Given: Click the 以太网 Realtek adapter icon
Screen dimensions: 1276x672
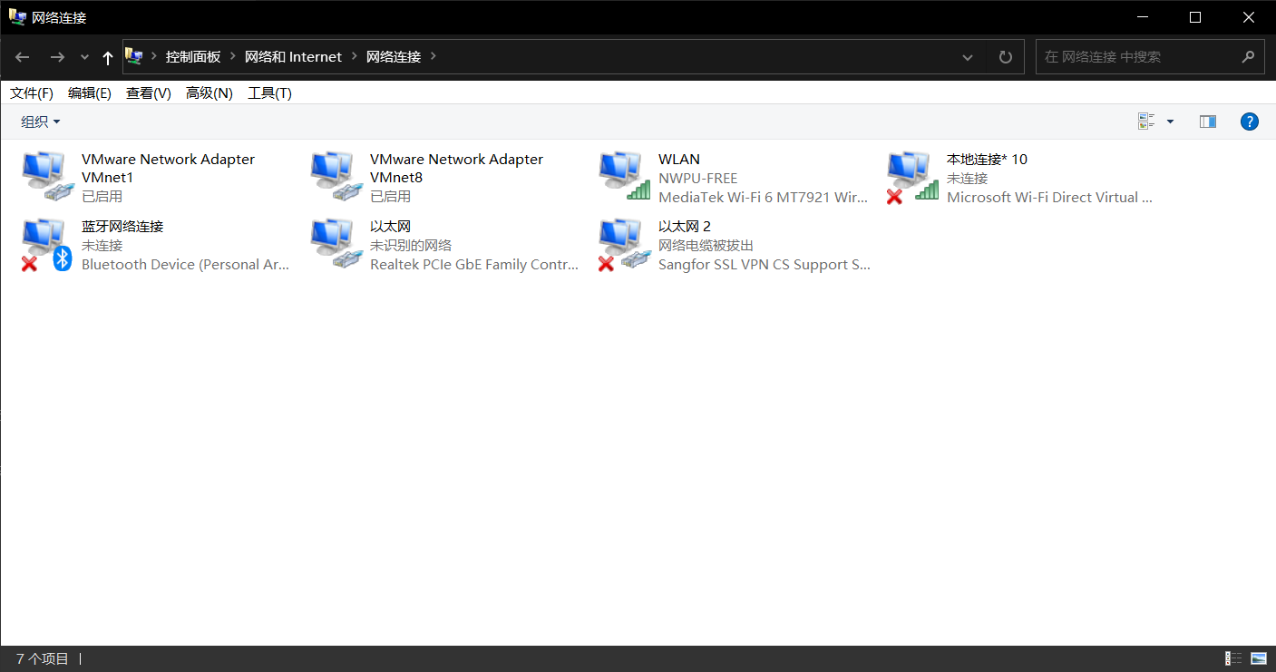Looking at the screenshot, I should click(x=335, y=244).
